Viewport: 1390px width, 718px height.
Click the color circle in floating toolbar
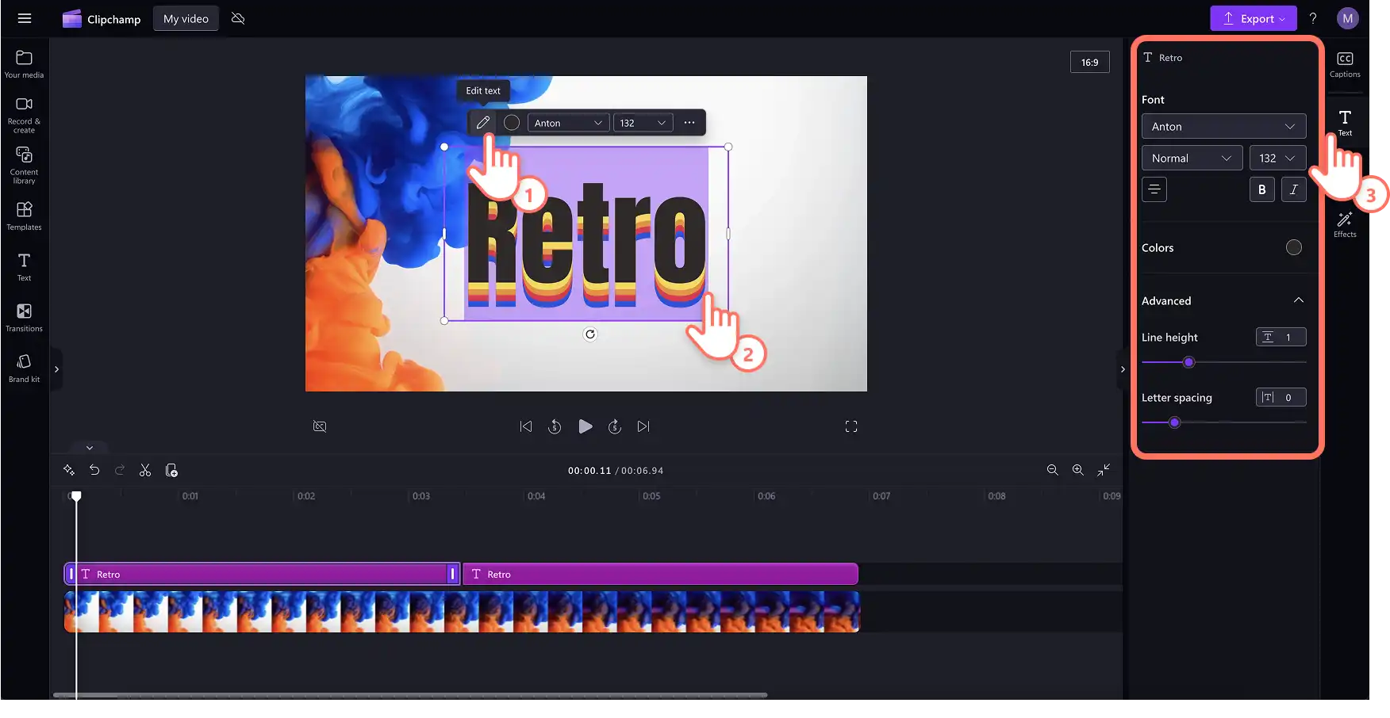click(x=512, y=123)
